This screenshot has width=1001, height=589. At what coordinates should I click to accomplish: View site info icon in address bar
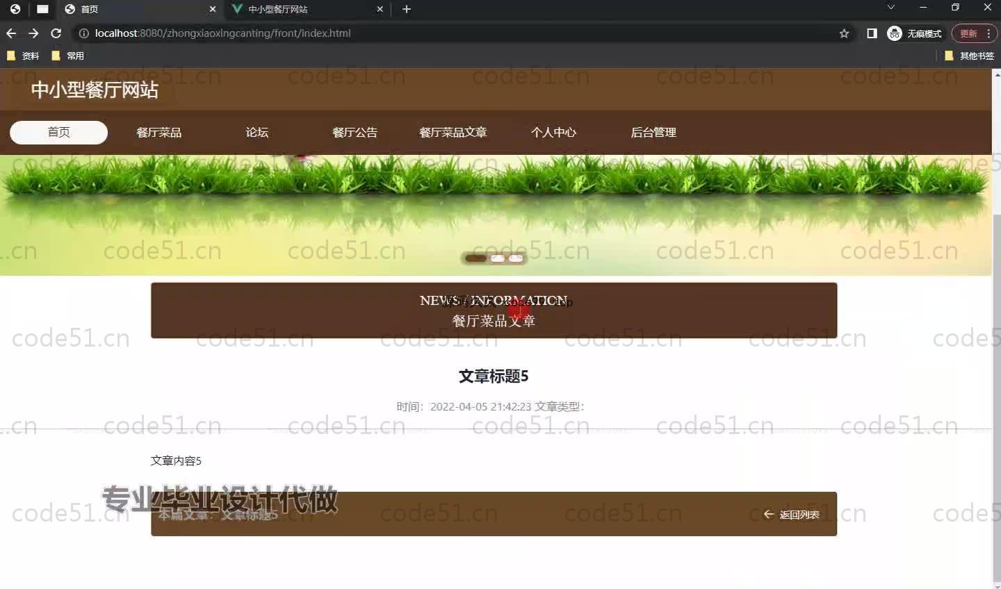coord(83,33)
